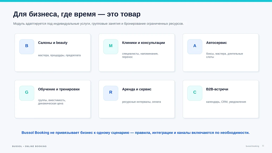Click the text 'календарь, CRM, уведомления'
The height and width of the screenshot is (153, 272).
pos(226,102)
